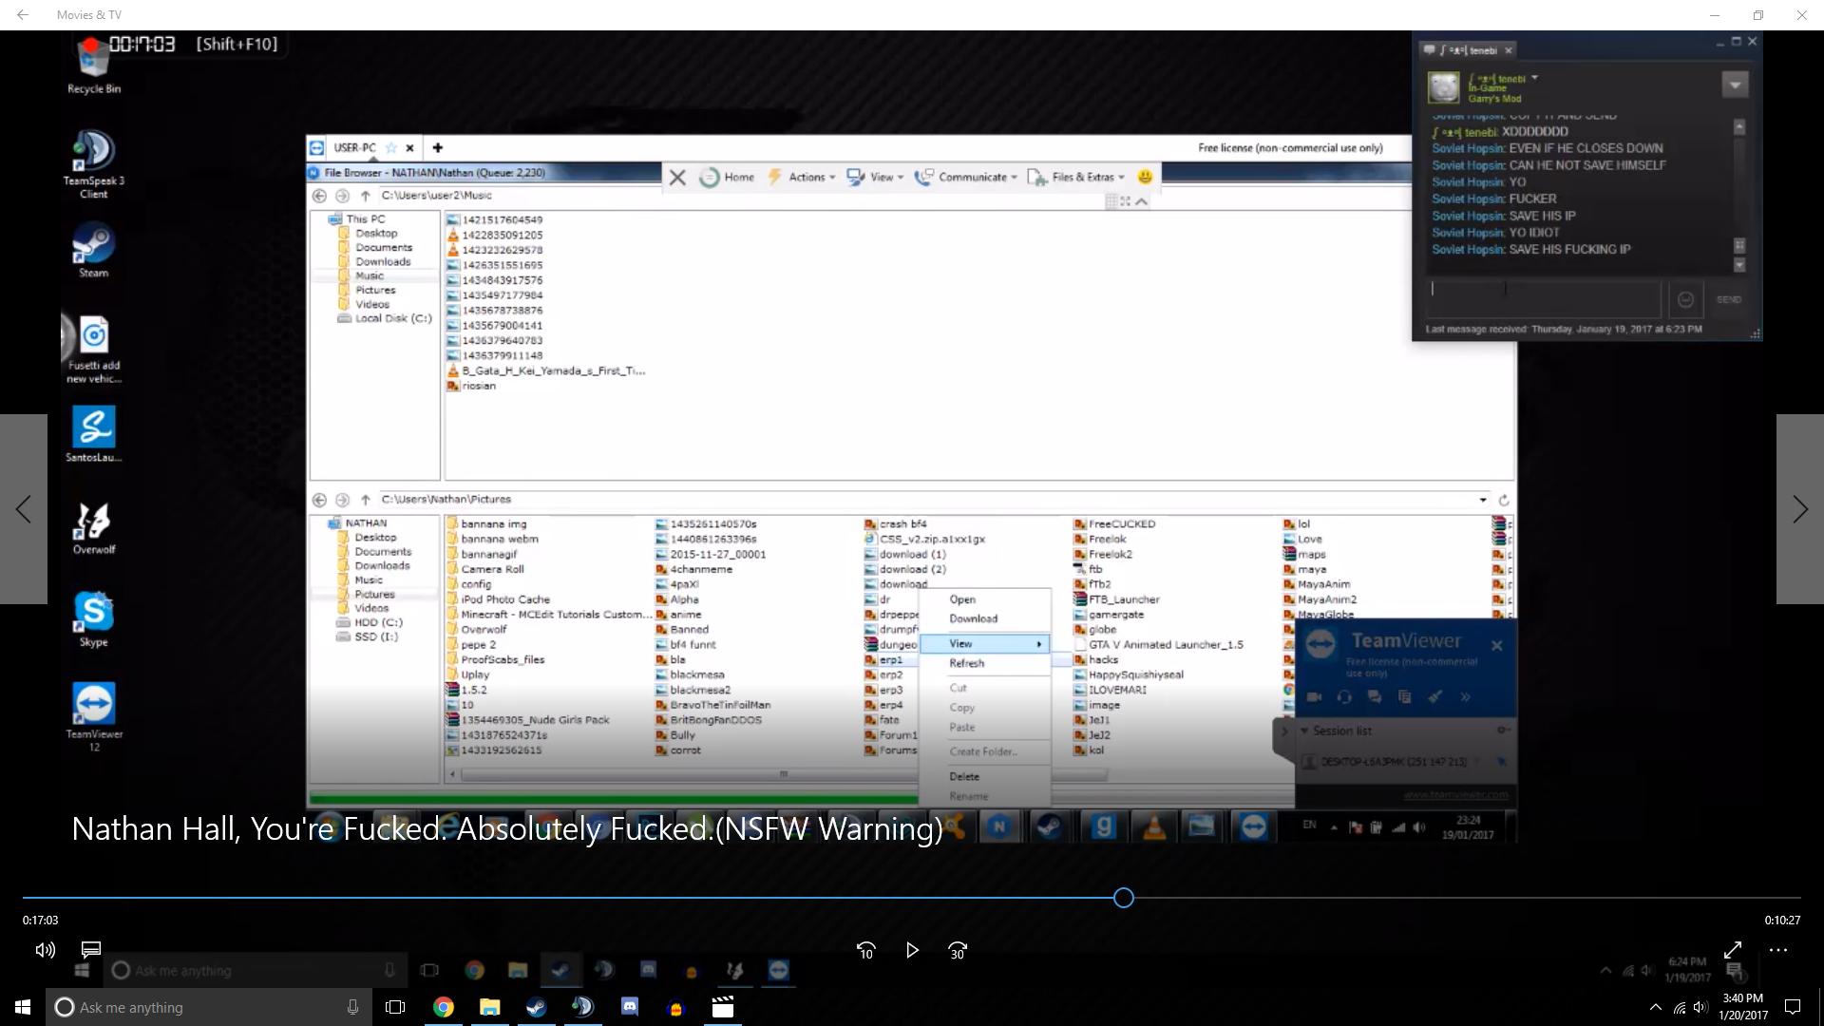Expand the View submenu in context menu
The height and width of the screenshot is (1026, 1824).
(985, 644)
